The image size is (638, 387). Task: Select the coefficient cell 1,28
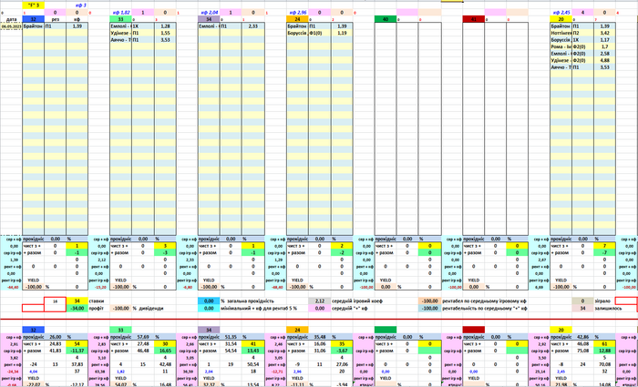pyautogui.click(x=165, y=26)
